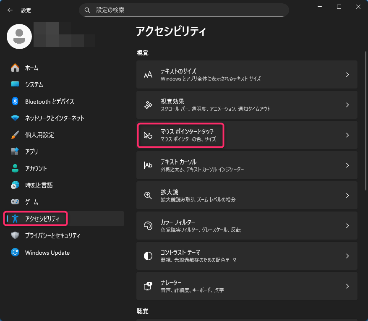Click the ナレーター monitor speaker icon

148,286
